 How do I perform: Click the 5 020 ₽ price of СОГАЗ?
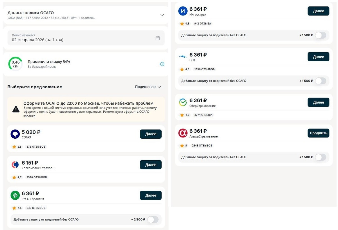click(x=31, y=132)
